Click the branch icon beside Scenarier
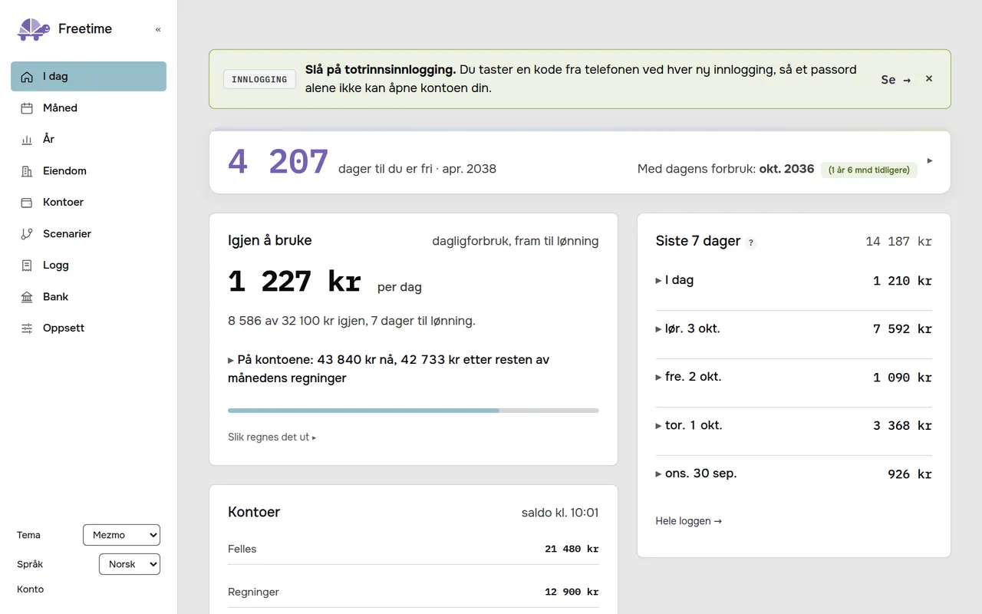Viewport: 982px width, 614px height. click(x=27, y=234)
